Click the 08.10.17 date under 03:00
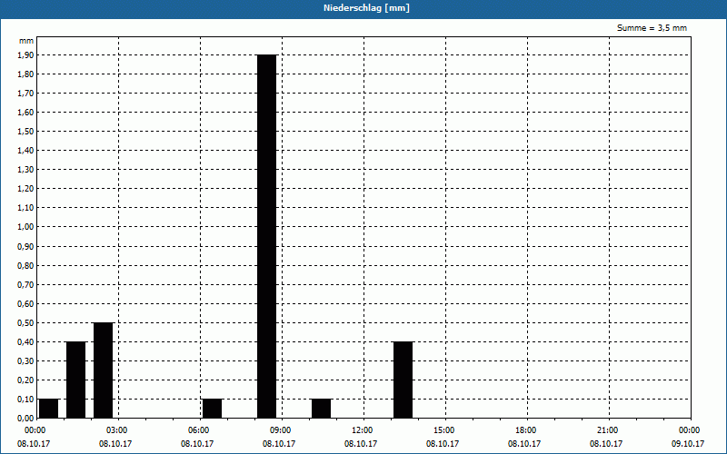 point(115,444)
